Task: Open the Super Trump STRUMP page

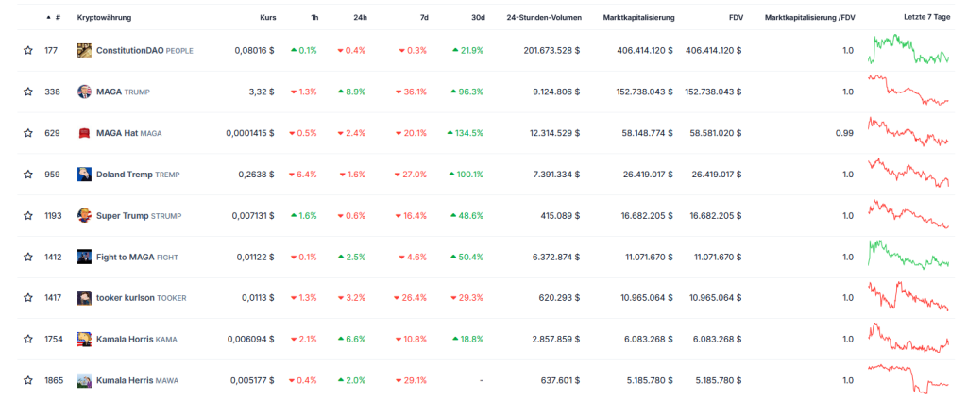Action: 139,216
